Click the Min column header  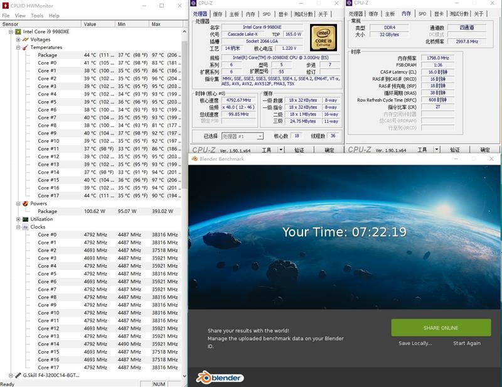pyautogui.click(x=132, y=24)
